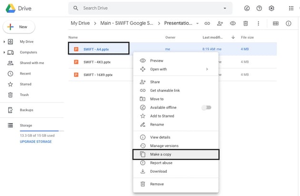300x196 pixels.
Task: Select Move to in context menu
Action: [x=176, y=99]
